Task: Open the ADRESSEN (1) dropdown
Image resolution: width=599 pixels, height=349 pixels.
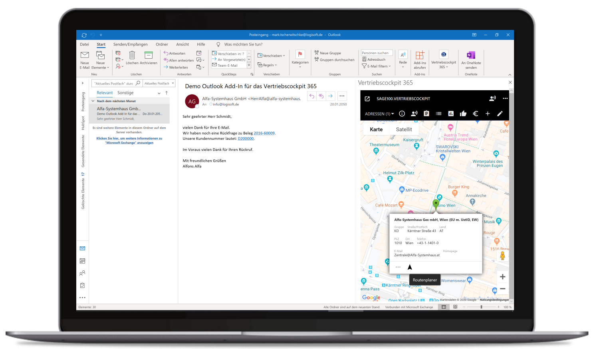Action: [x=379, y=114]
